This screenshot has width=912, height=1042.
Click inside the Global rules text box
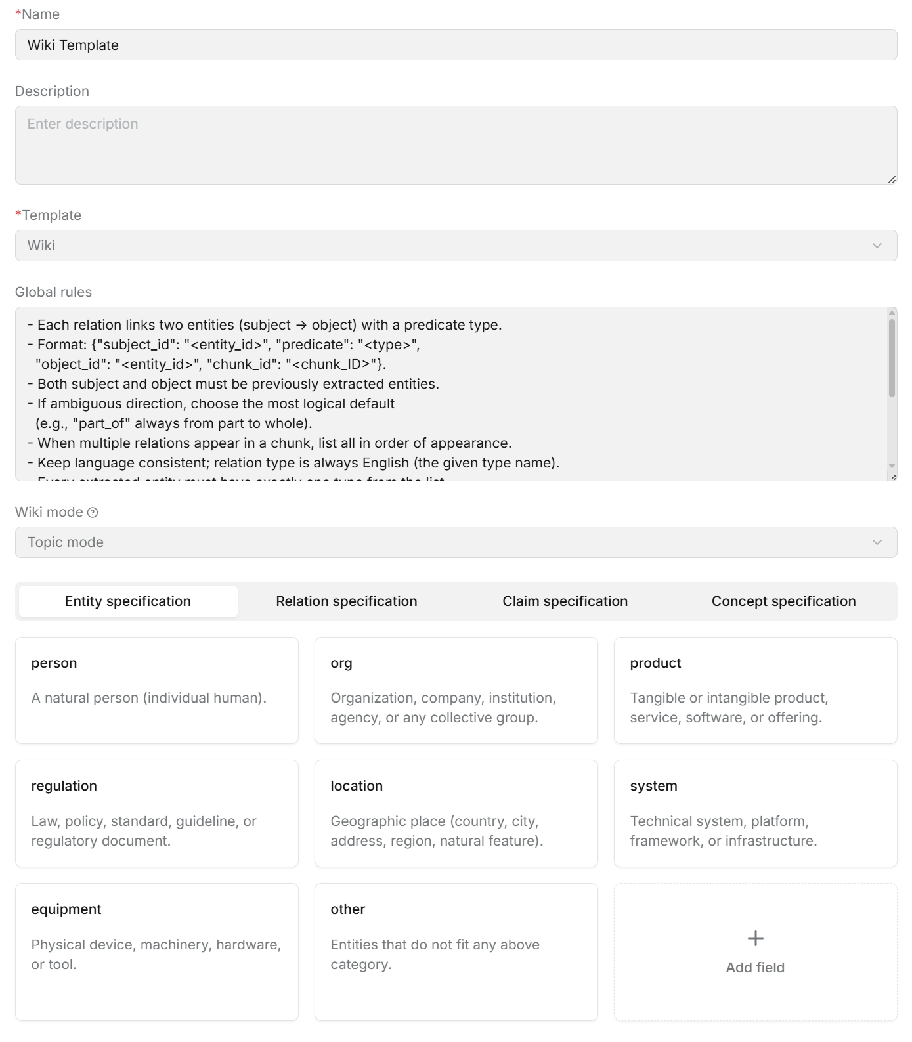(450, 394)
